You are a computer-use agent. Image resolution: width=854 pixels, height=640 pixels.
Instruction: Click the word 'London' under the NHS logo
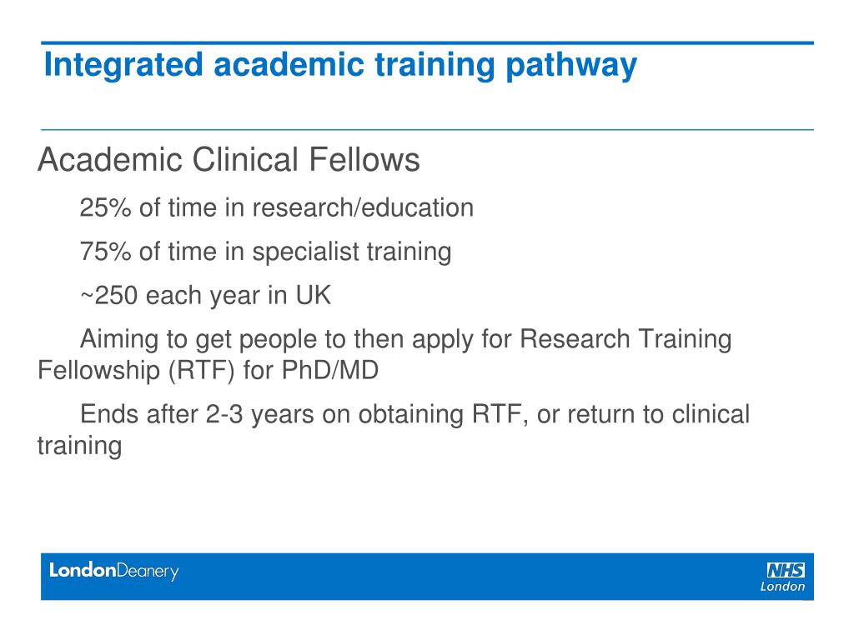click(x=782, y=587)
